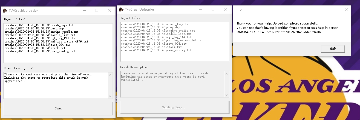
Task: Select 2020-04-28_15.38.23\user_config.txt in left list
Action: (40, 51)
